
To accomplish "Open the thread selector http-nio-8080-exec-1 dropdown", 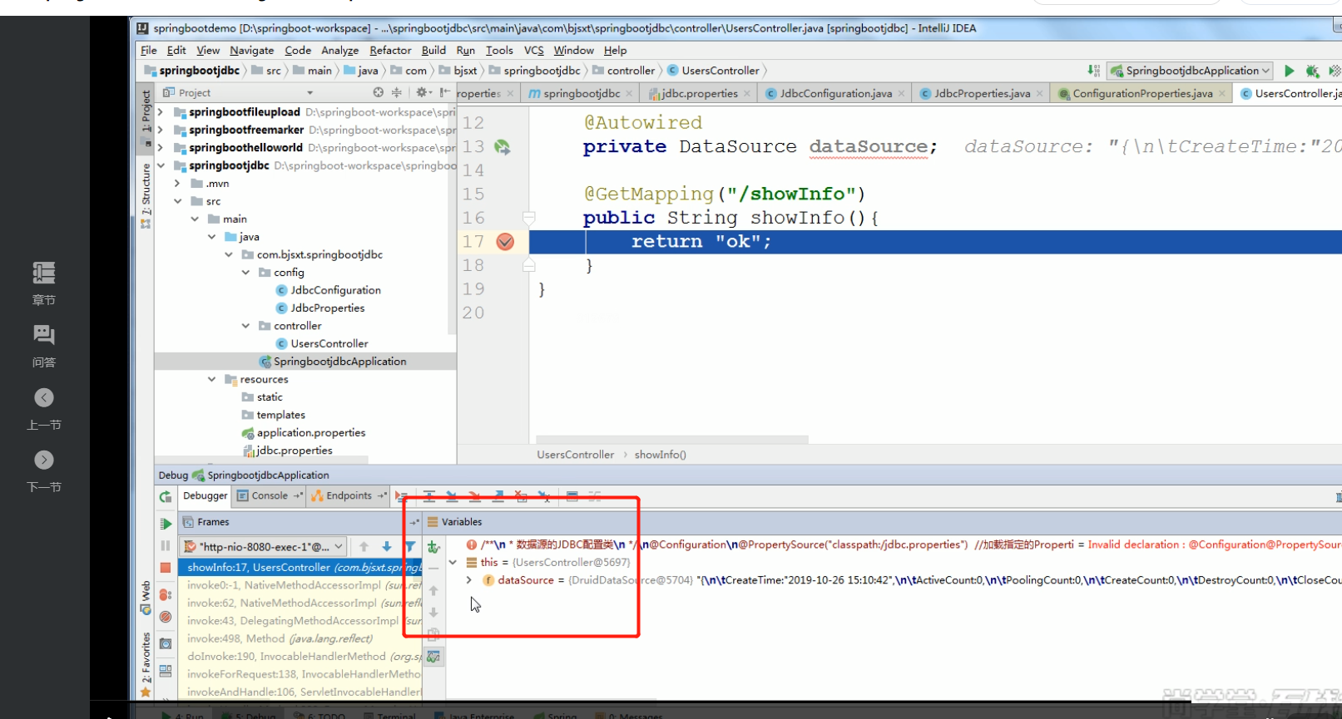I will point(263,547).
